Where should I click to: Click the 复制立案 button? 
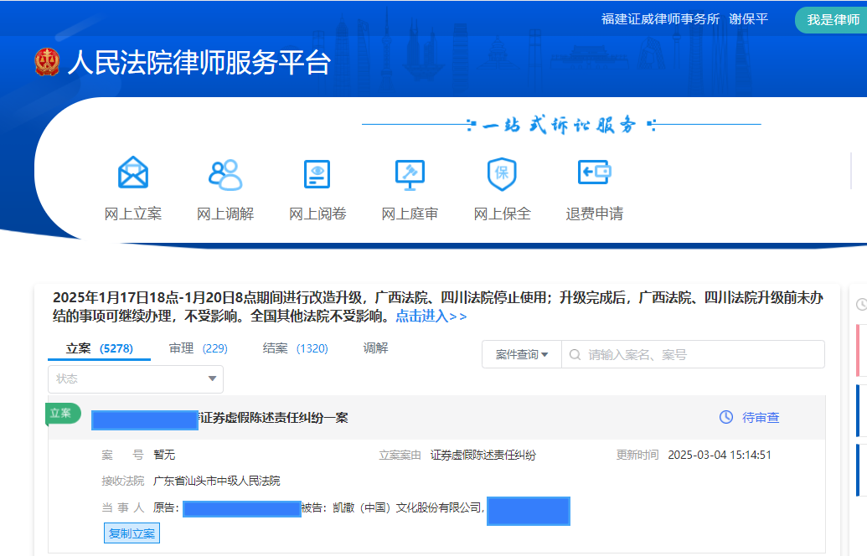(132, 533)
